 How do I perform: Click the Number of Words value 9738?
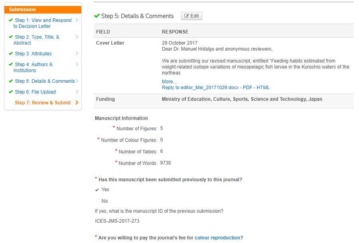(166, 163)
